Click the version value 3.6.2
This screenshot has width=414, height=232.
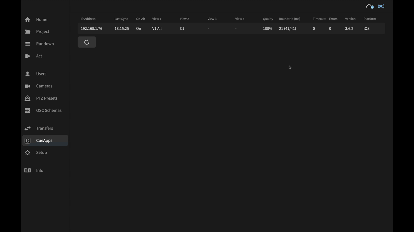(x=349, y=29)
